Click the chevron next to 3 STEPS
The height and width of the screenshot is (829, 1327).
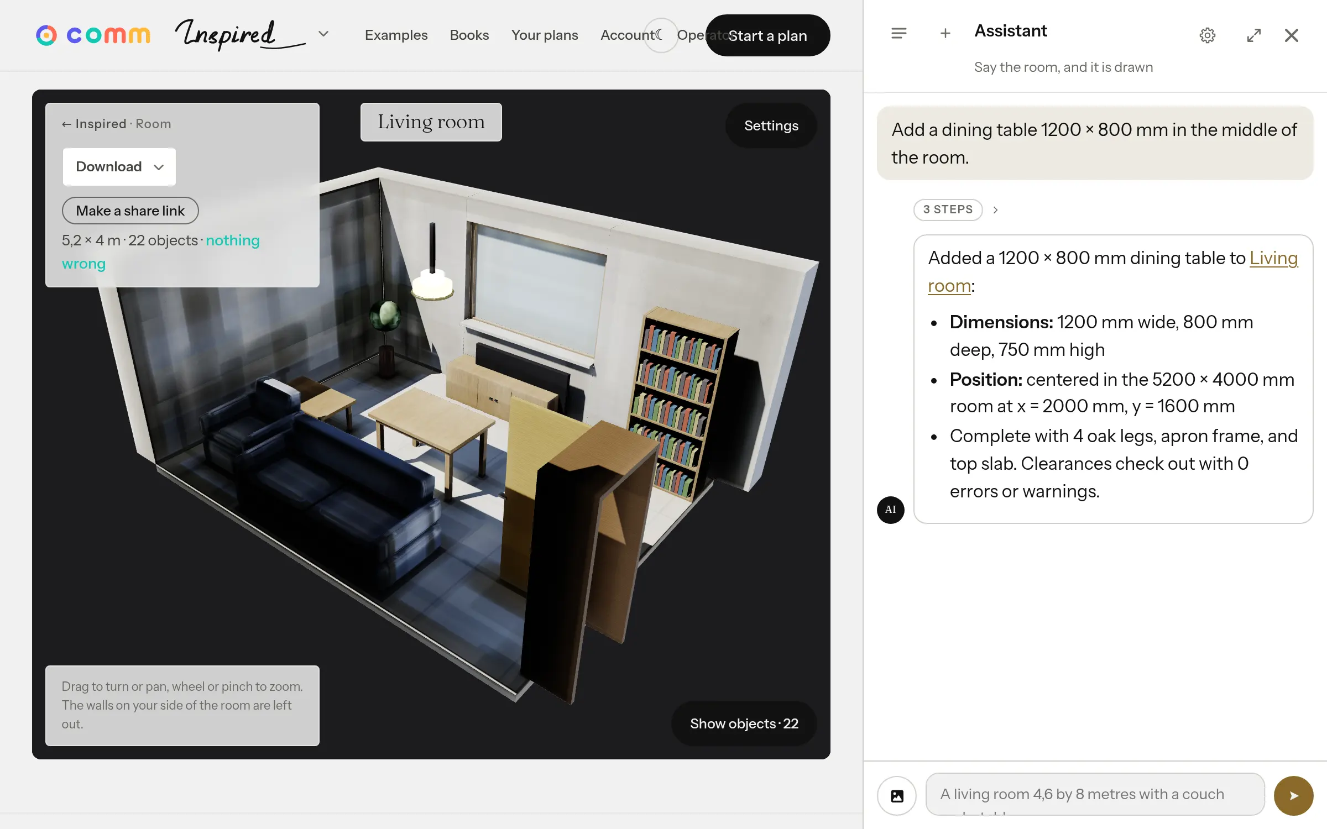(995, 209)
